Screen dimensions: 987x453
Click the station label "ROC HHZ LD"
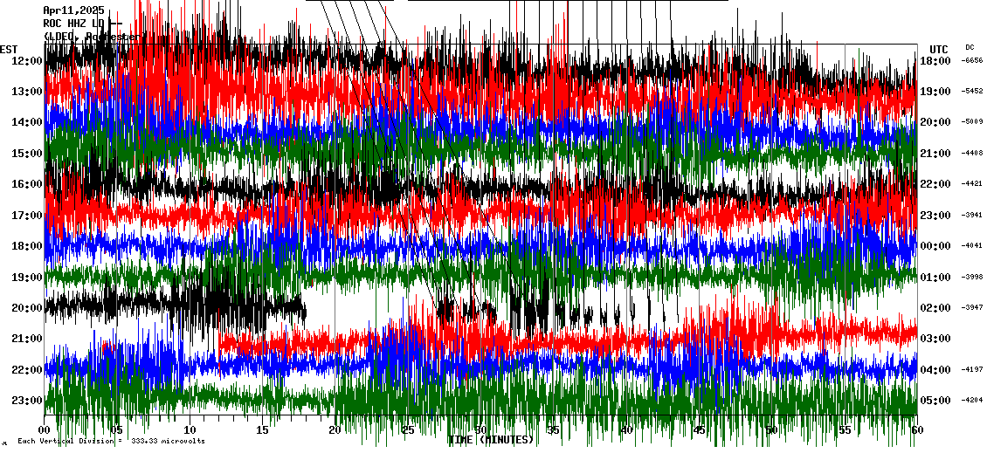pyautogui.click(x=73, y=24)
